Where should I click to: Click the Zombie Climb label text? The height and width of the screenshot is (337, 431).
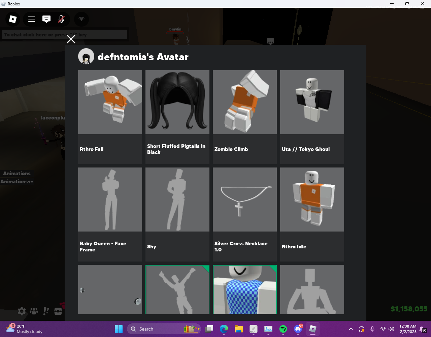[231, 149]
